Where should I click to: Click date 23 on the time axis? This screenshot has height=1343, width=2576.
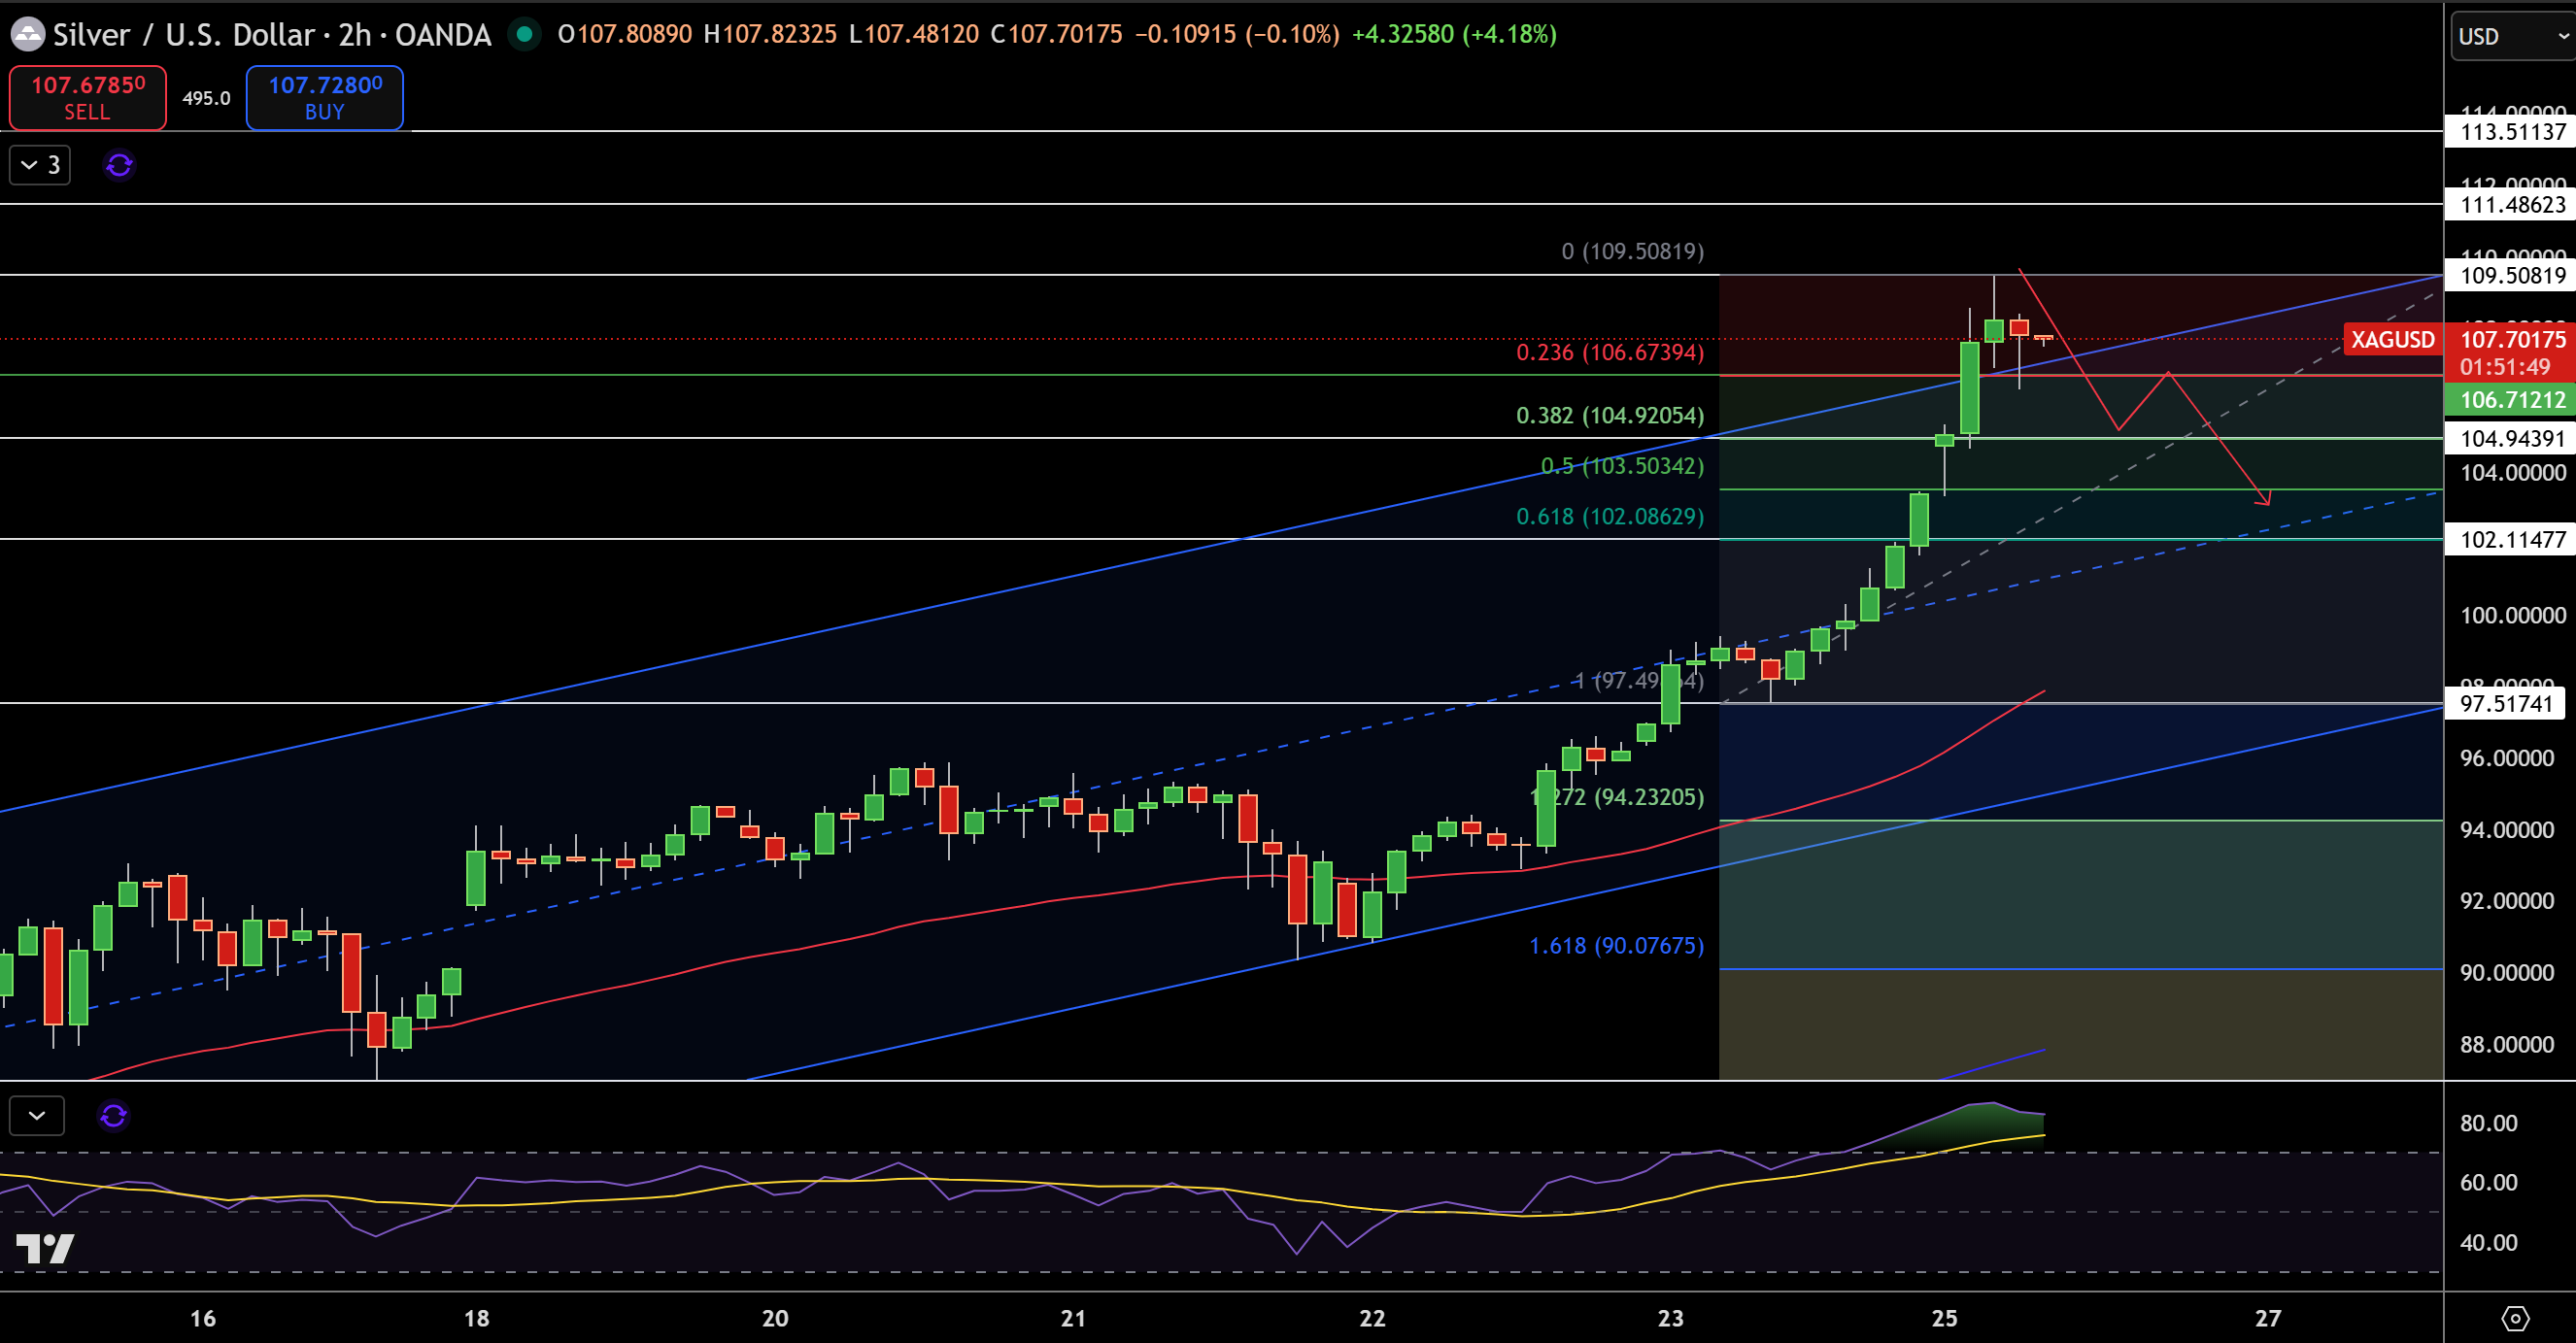tap(1670, 1318)
